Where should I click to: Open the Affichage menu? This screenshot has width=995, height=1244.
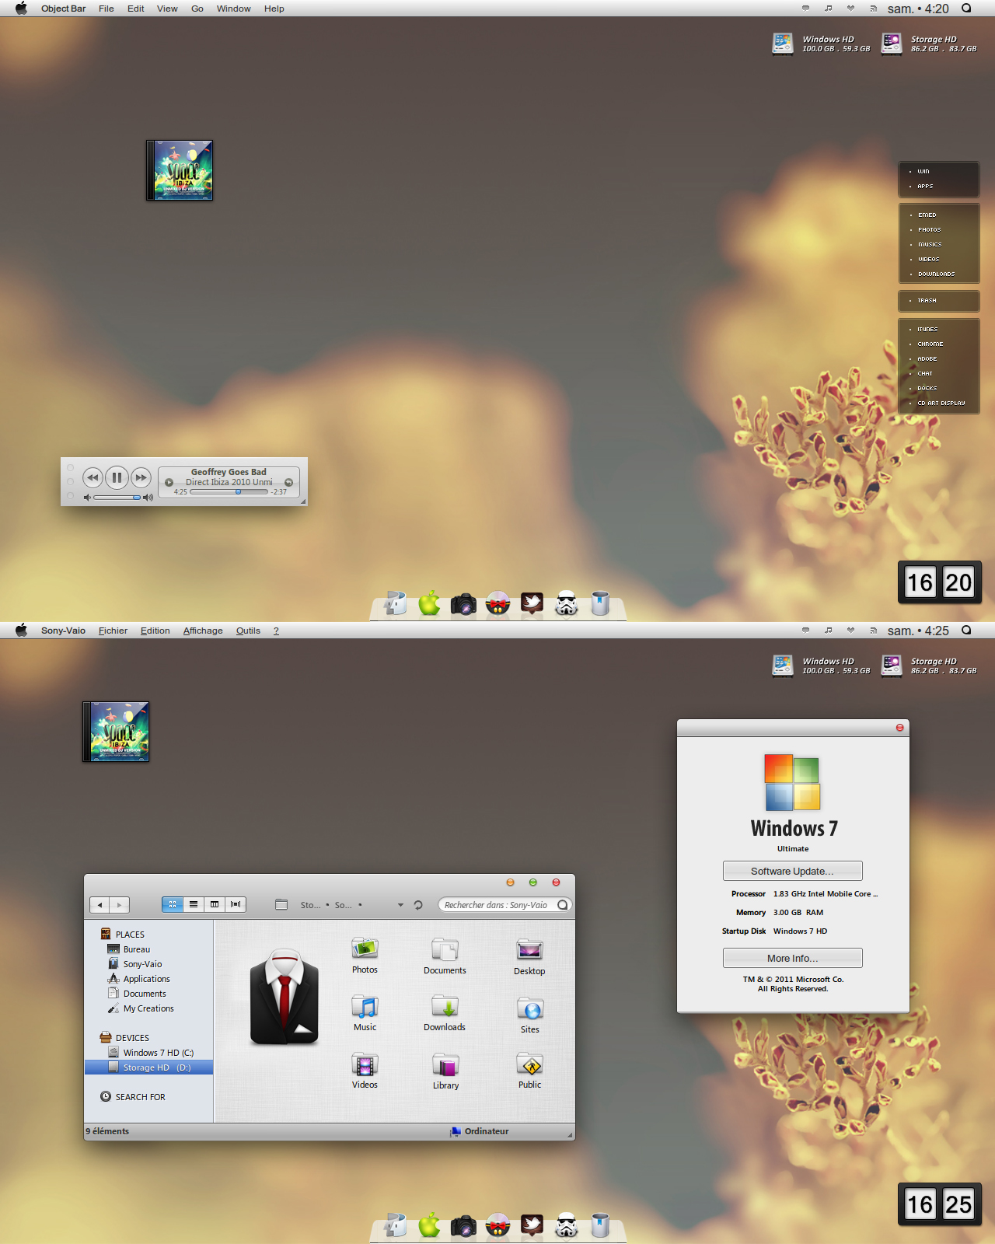(x=203, y=631)
